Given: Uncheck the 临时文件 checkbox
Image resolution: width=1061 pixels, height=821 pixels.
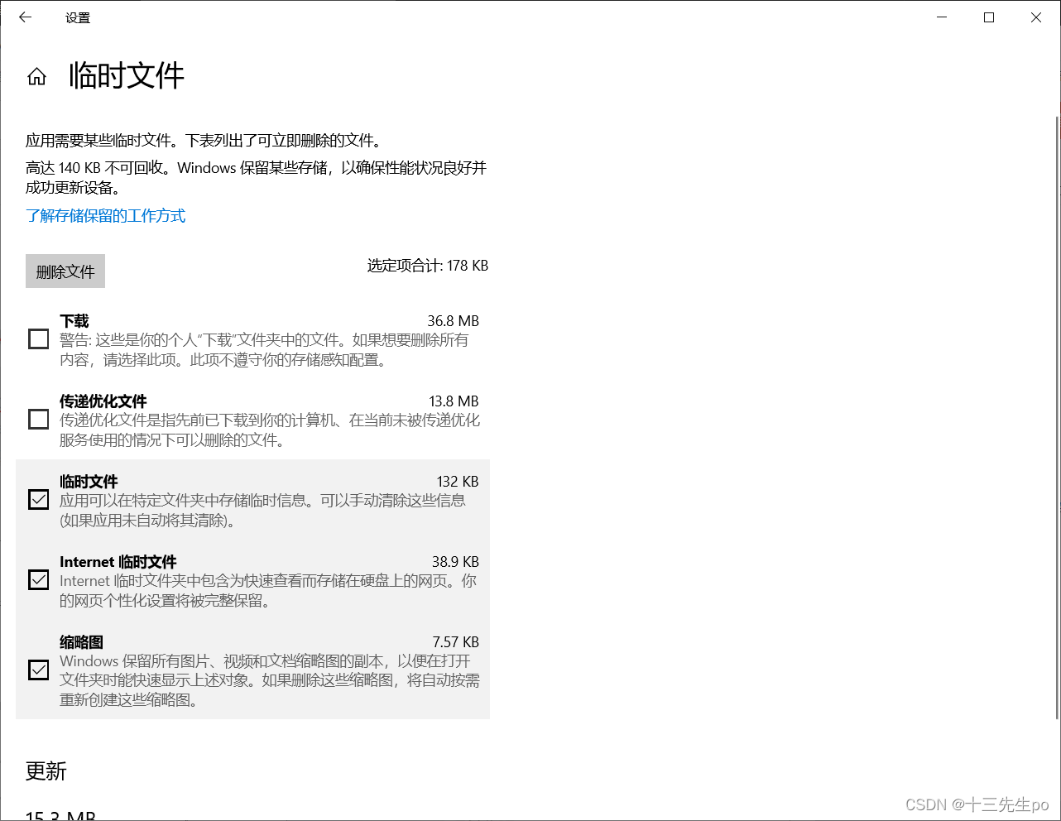Looking at the screenshot, I should (x=38, y=499).
